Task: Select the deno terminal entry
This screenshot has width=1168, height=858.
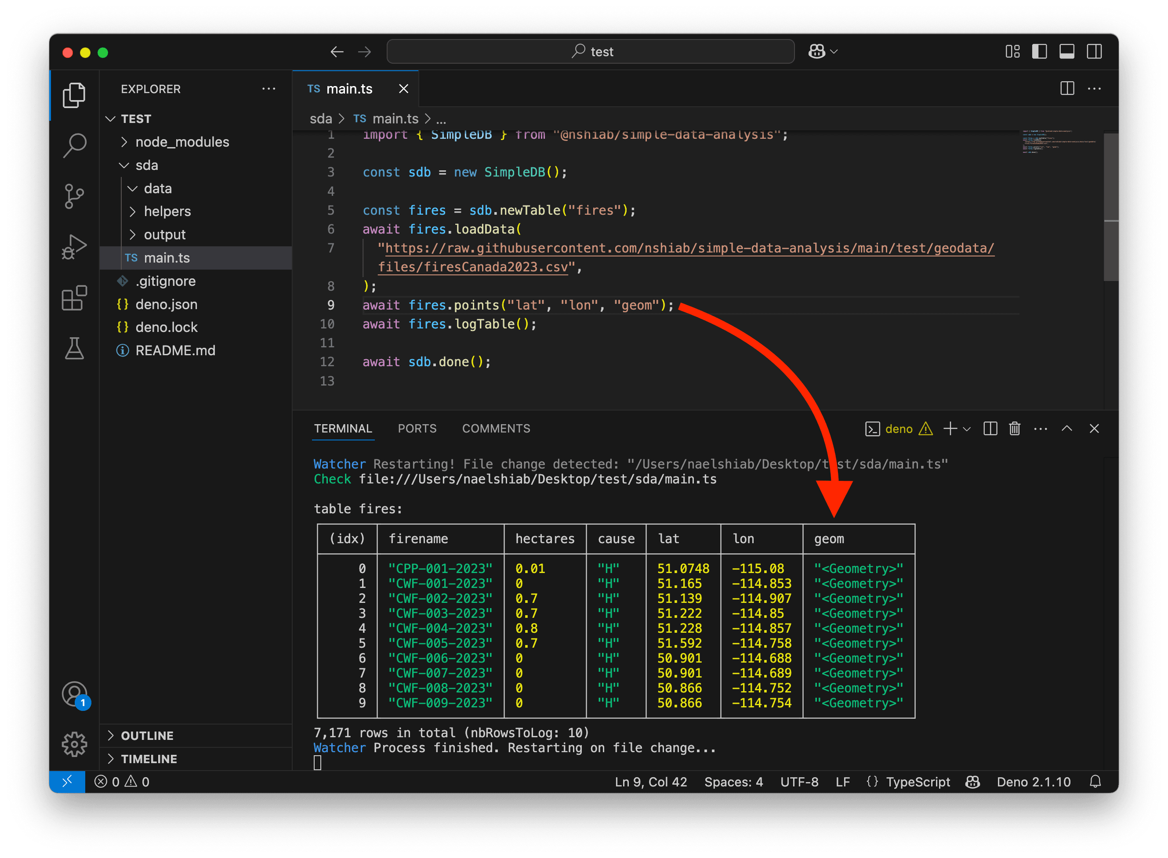Action: (899, 429)
